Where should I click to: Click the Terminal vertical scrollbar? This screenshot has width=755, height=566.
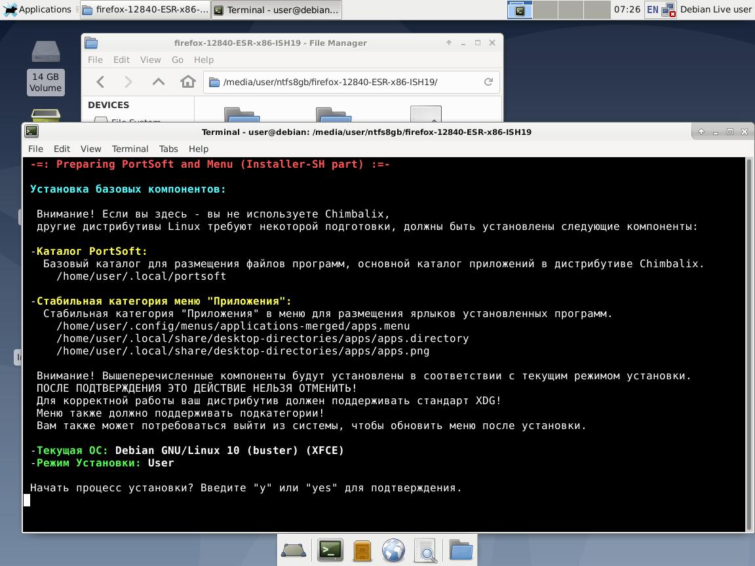coord(748,344)
